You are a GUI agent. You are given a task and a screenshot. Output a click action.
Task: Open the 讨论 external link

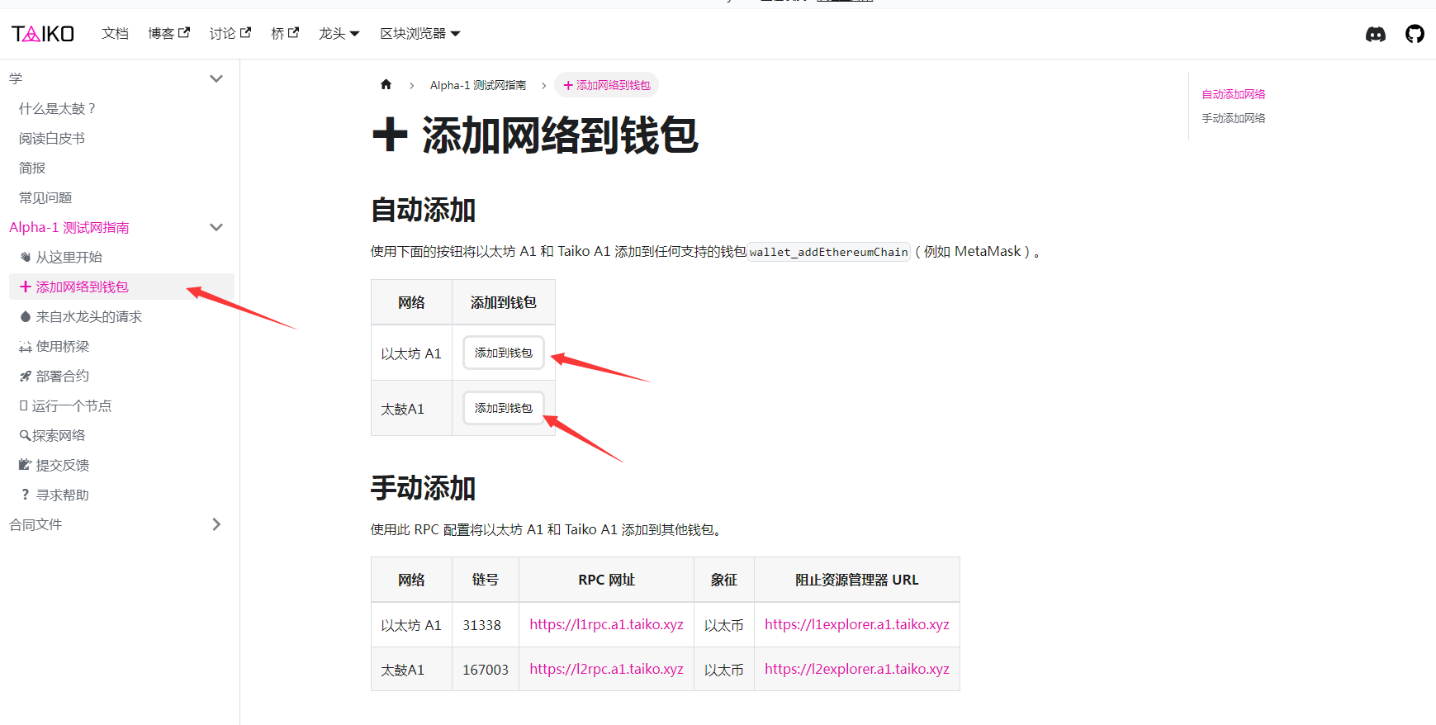230,34
